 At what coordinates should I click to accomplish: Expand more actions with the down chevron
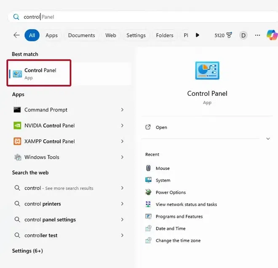tap(268, 138)
